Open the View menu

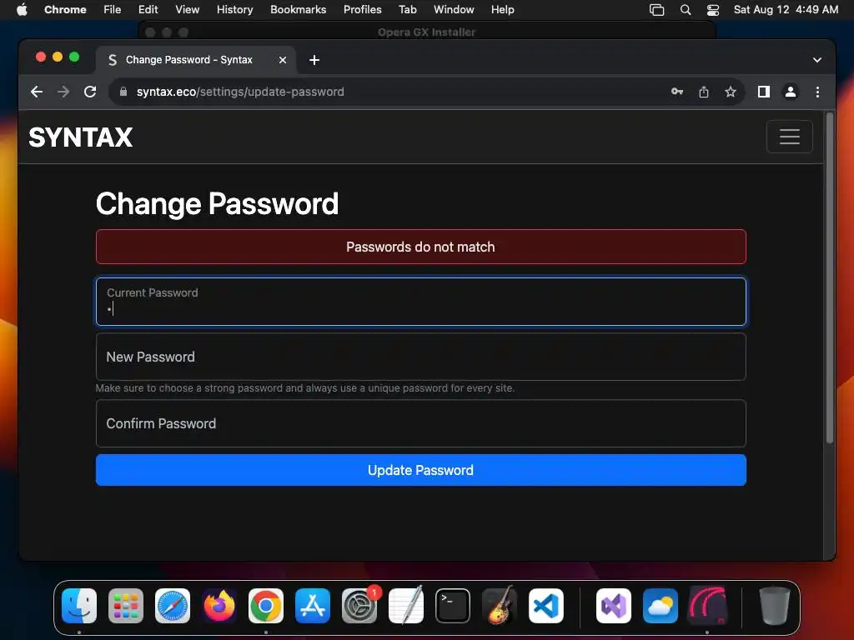point(187,10)
